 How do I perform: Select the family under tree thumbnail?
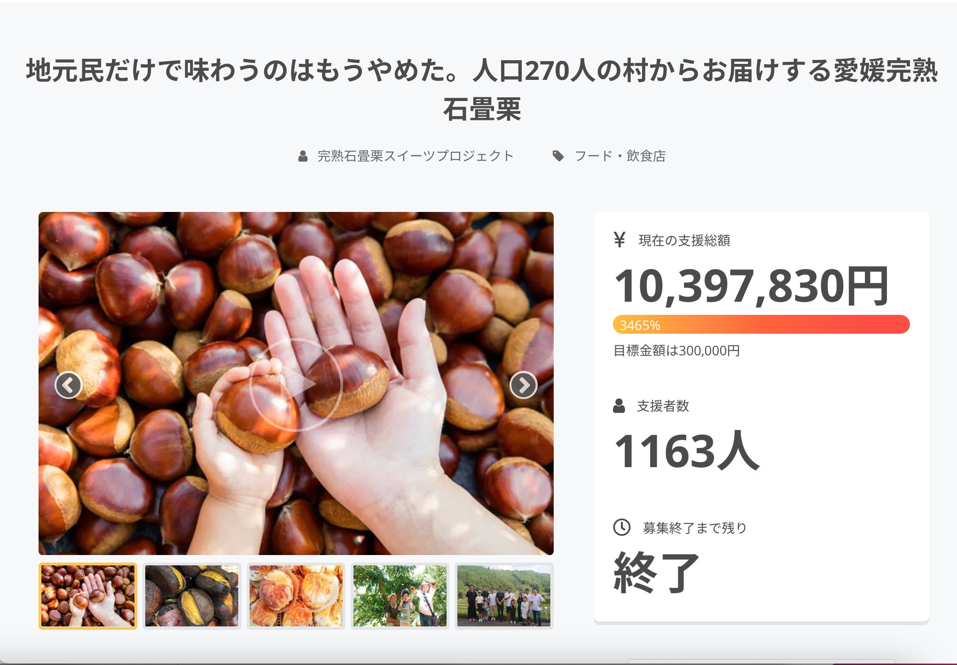click(400, 596)
